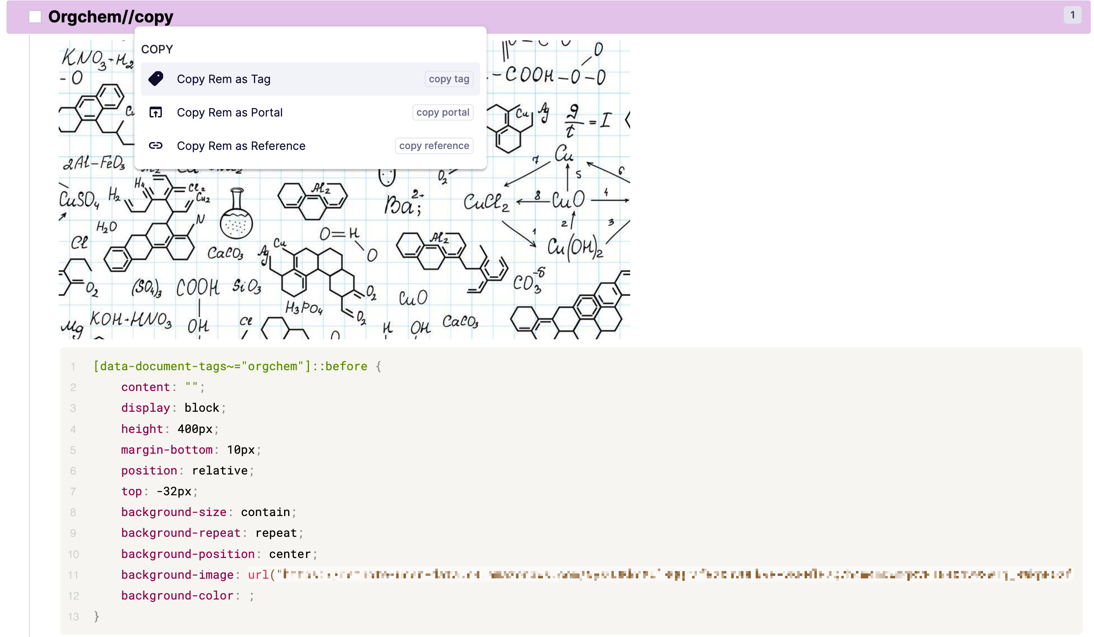Pick Copy Rem as Reference entry

click(x=240, y=146)
